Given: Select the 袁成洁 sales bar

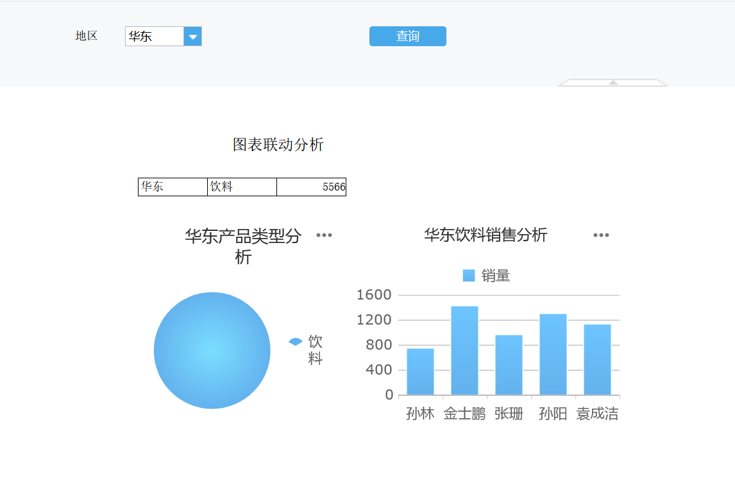Looking at the screenshot, I should [597, 359].
